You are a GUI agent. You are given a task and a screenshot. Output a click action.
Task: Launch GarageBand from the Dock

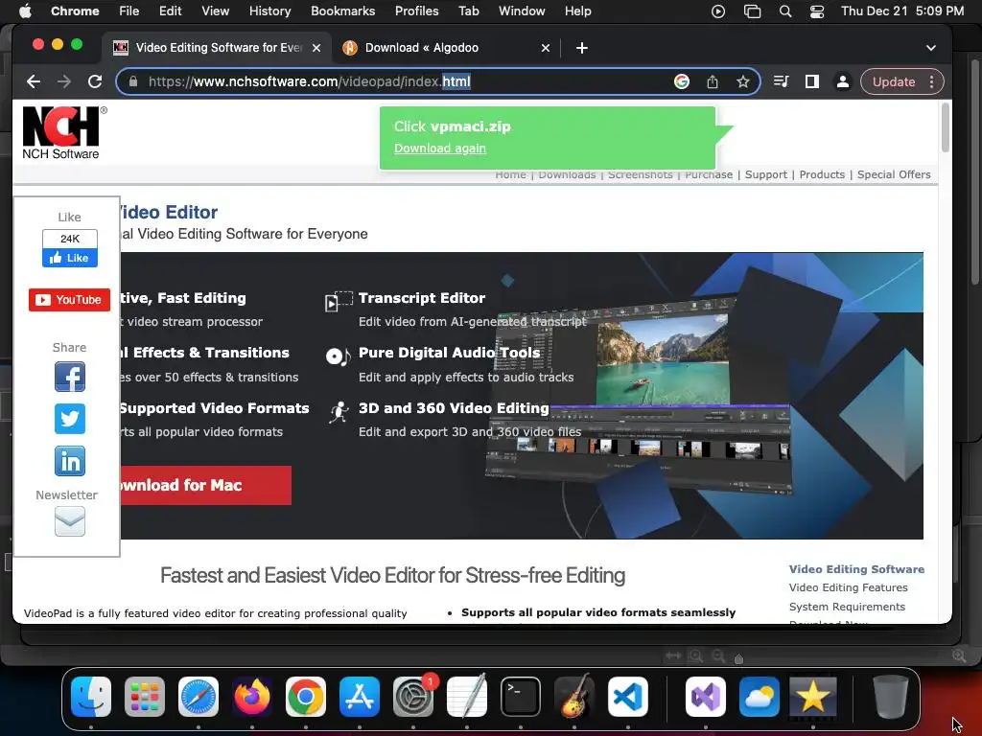coord(574,697)
